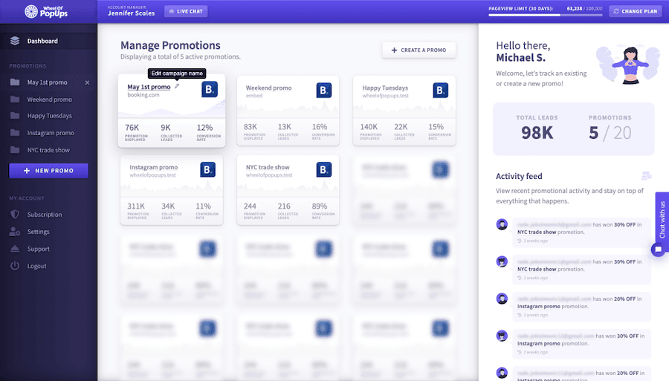Click the activity feed icon beside its heading

click(x=646, y=176)
